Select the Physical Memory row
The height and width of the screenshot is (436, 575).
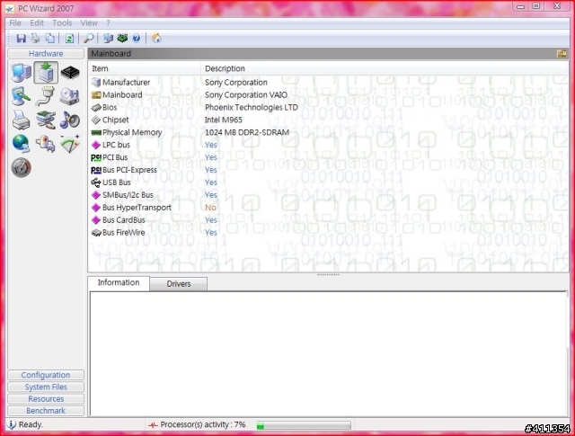click(x=328, y=132)
